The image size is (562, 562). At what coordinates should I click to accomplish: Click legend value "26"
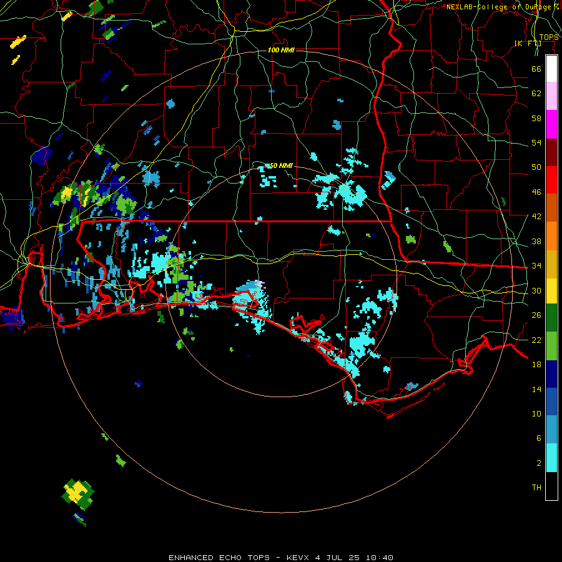click(x=536, y=315)
